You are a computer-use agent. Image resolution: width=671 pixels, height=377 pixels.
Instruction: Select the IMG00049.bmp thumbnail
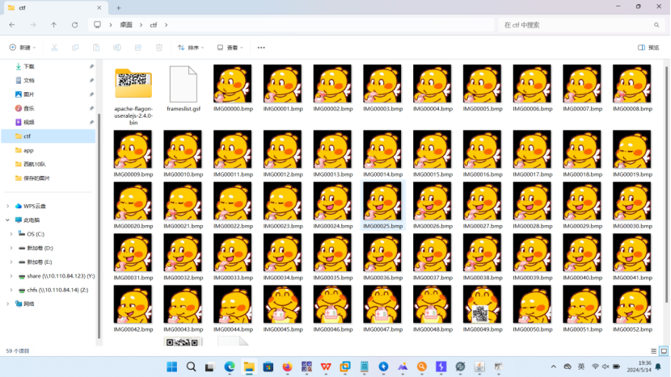click(x=482, y=308)
